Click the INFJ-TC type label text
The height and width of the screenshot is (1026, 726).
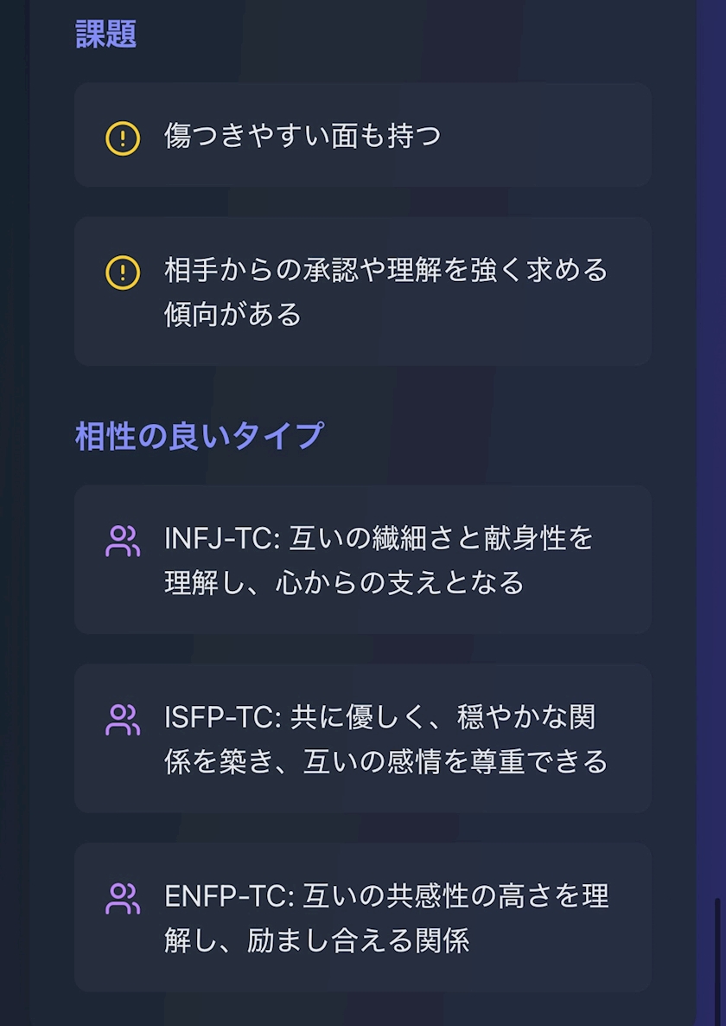(221, 538)
